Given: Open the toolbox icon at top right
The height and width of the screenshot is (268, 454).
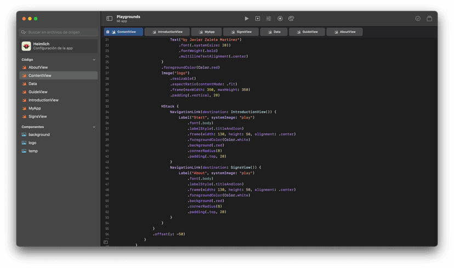Looking at the screenshot, I should (429, 19).
